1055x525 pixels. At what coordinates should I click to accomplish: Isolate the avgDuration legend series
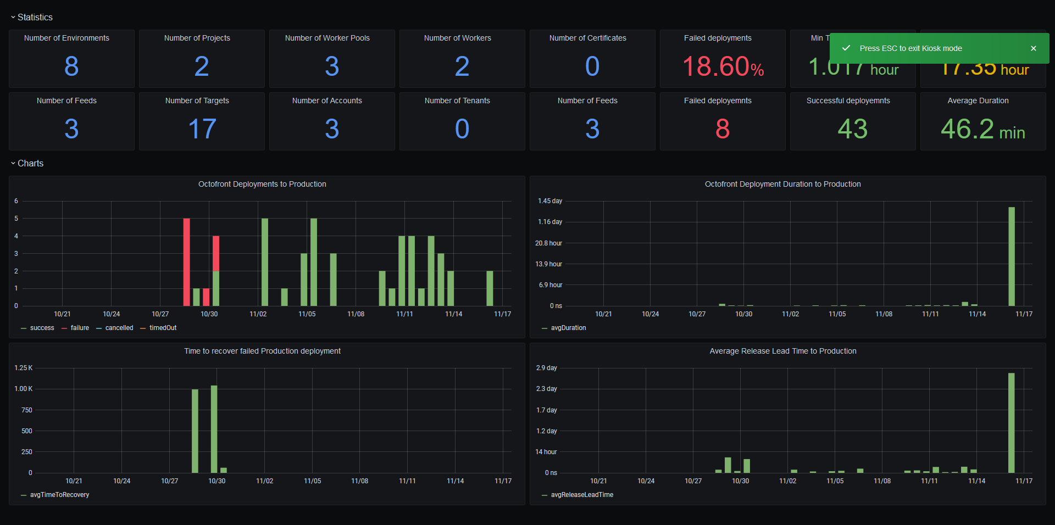568,328
